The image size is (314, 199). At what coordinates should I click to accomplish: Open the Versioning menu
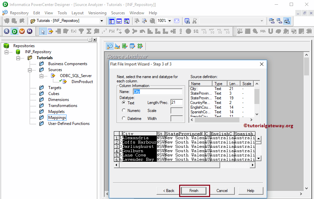(97, 13)
